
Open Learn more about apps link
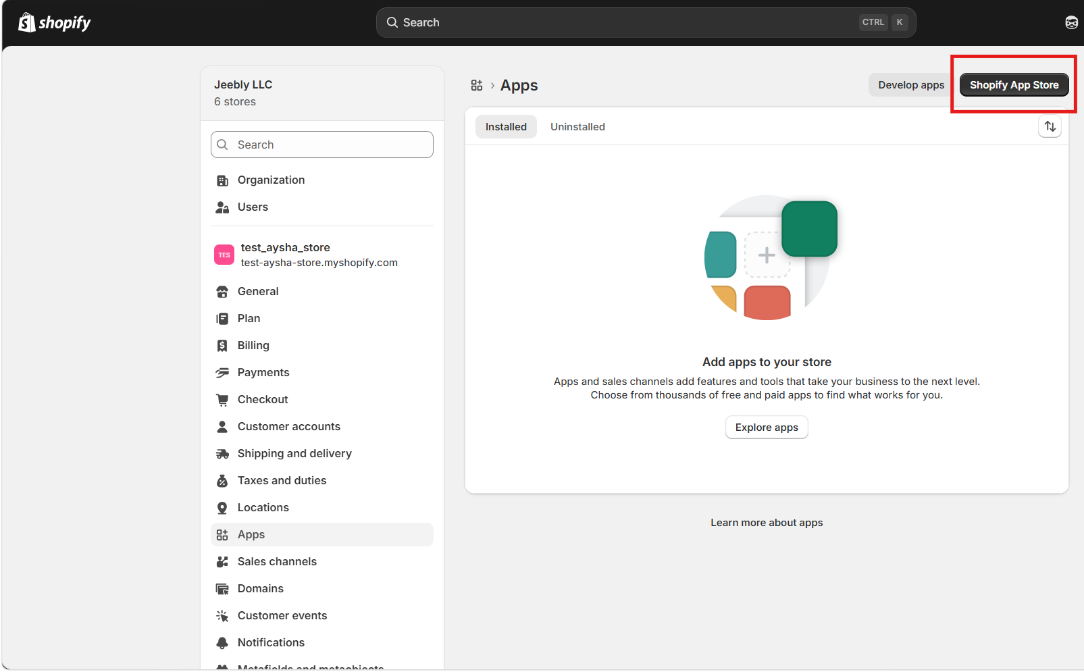[x=767, y=523]
